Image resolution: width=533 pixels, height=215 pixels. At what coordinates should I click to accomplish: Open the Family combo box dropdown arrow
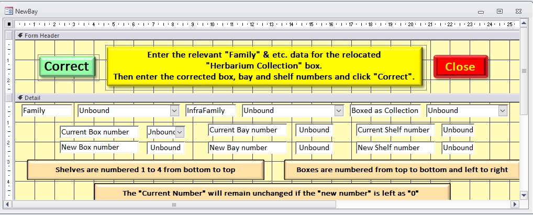point(174,111)
